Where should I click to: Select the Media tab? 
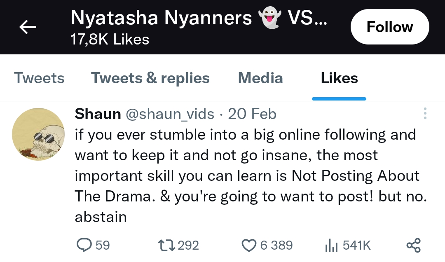point(260,78)
